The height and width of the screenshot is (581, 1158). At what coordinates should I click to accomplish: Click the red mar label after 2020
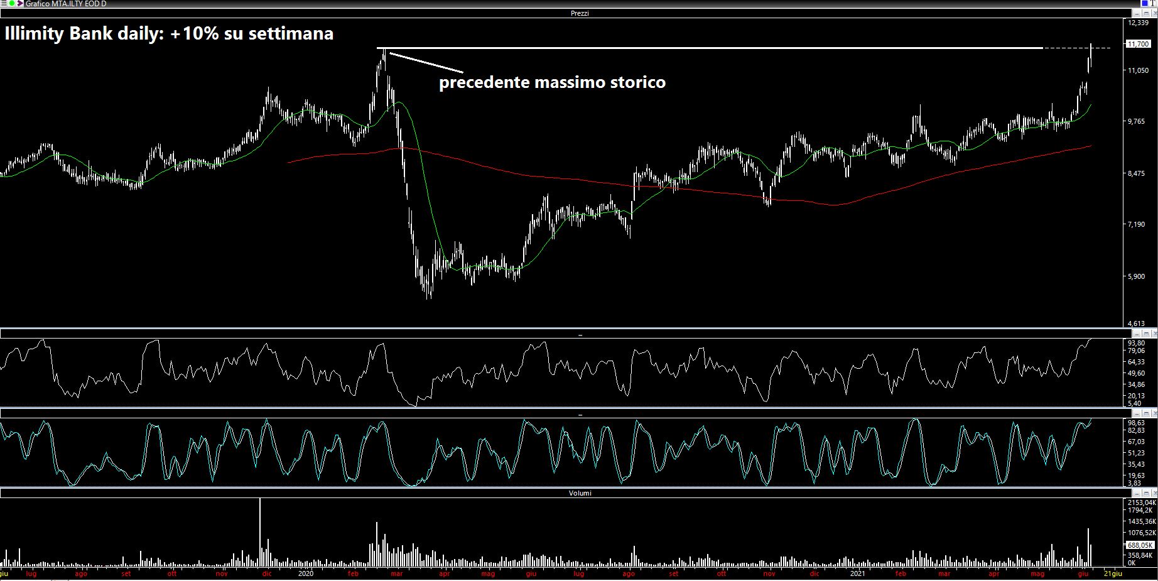click(396, 573)
